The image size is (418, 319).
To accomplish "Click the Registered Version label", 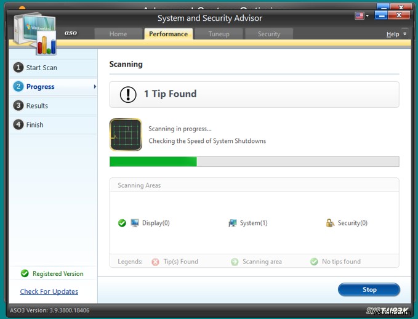I will (58, 273).
